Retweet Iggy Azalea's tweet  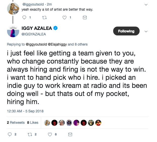[30, 134]
